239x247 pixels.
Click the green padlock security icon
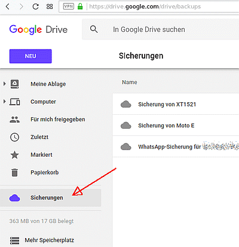pos(80,7)
